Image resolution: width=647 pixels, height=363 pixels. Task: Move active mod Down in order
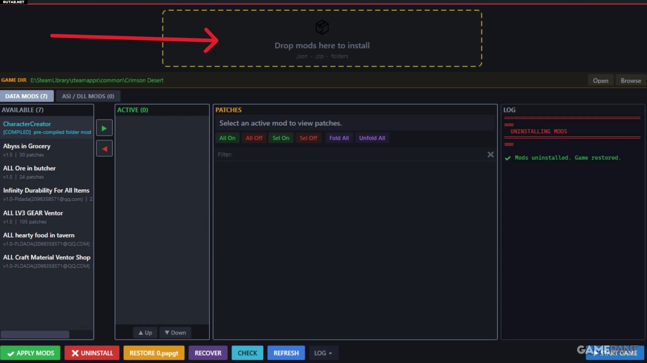pos(175,332)
